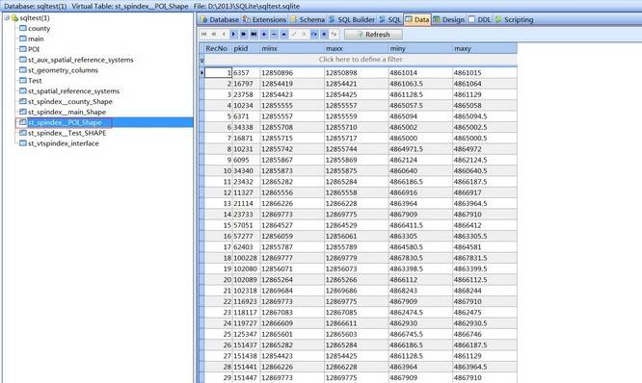Edit current record triangle button
Screen dimensions: 642x383
pos(283,35)
